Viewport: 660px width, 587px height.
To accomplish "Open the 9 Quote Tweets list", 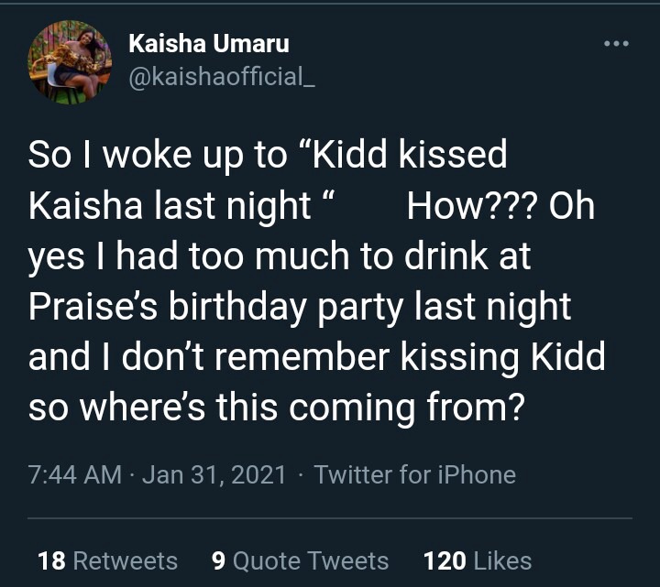I will tap(300, 560).
